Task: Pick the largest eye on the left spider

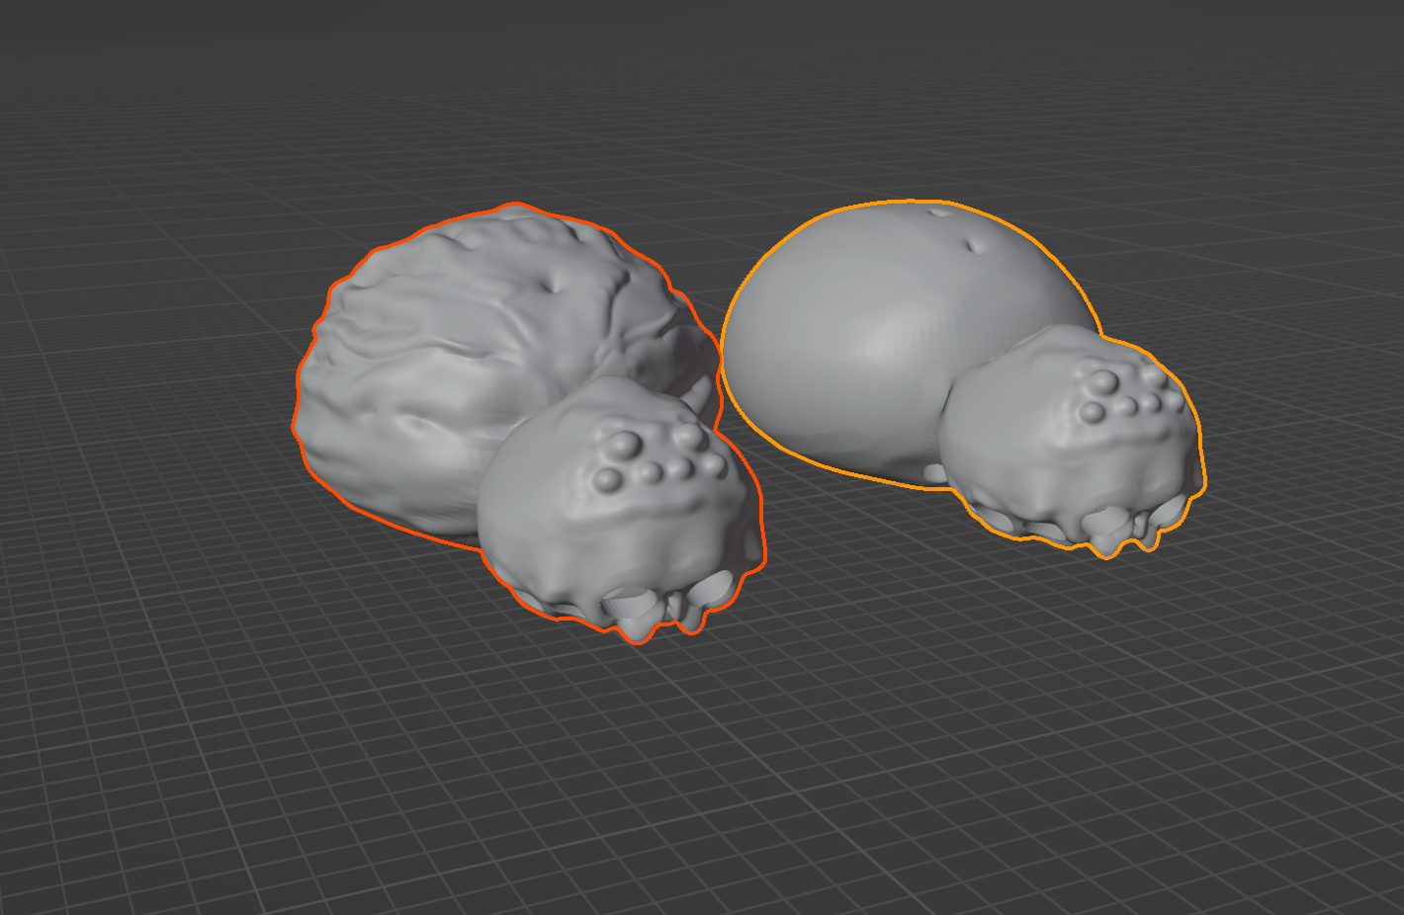Action: (625, 446)
